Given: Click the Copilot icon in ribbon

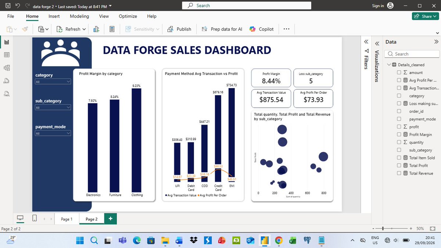Looking at the screenshot, I should (x=252, y=29).
